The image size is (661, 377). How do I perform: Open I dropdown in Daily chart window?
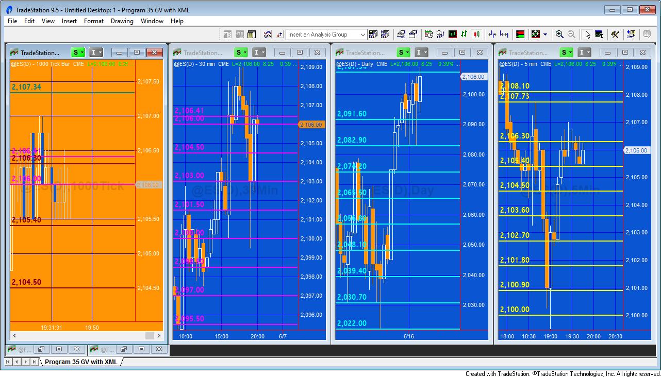[421, 53]
